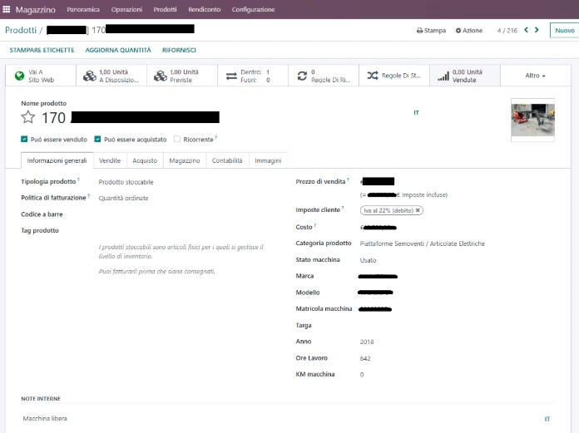The height and width of the screenshot is (433, 579).
Task: Click the Ore Lavoro field value 642
Action: (365, 358)
